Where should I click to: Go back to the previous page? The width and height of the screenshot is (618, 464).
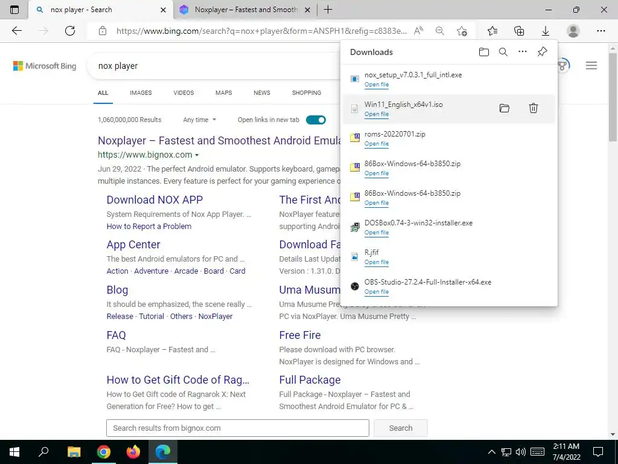[x=16, y=31]
